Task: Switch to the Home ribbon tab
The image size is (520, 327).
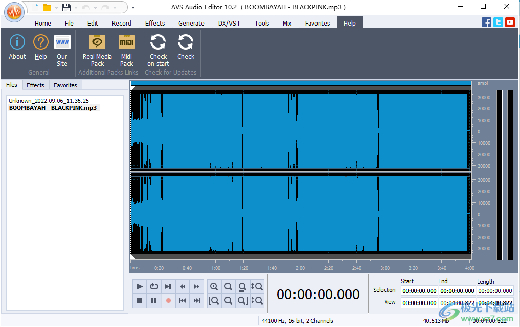Action: pos(43,23)
